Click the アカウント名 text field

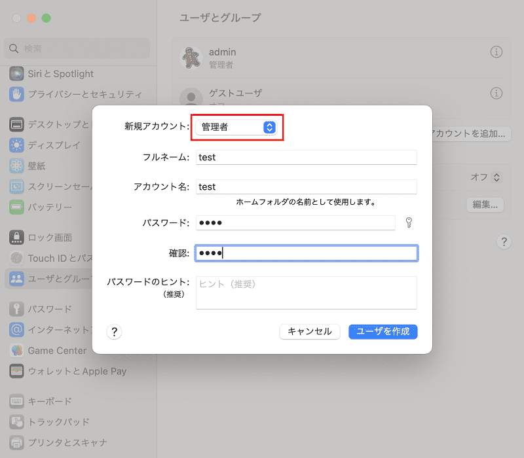(306, 186)
